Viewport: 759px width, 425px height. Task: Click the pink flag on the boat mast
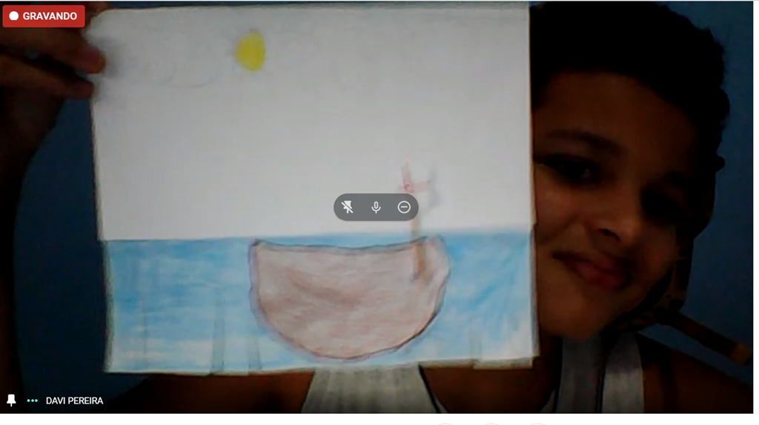pos(411,178)
